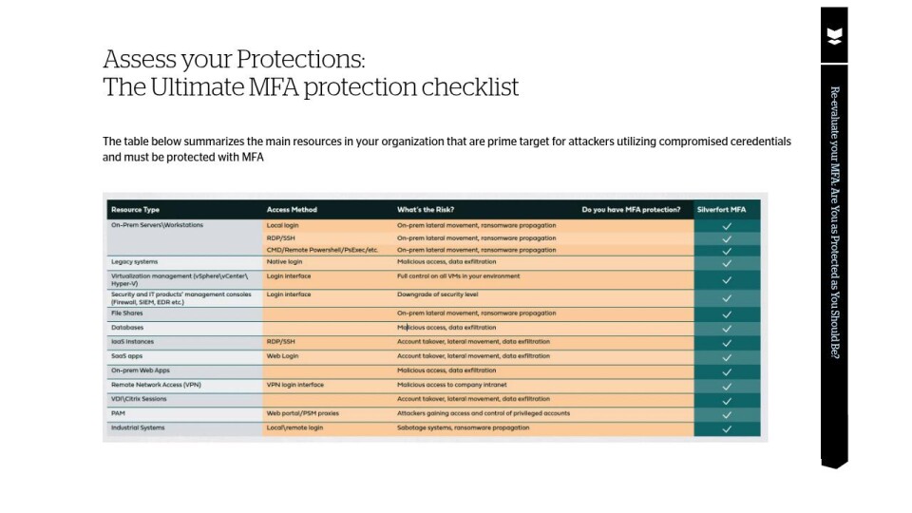912x513 pixels.
Task: Click the SaaS apps row checkmark
Action: [x=727, y=356]
